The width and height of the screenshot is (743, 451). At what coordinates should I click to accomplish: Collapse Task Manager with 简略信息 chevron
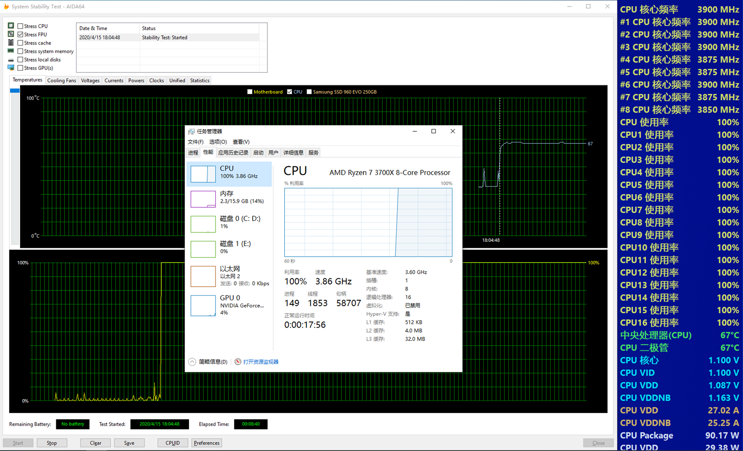[192, 362]
